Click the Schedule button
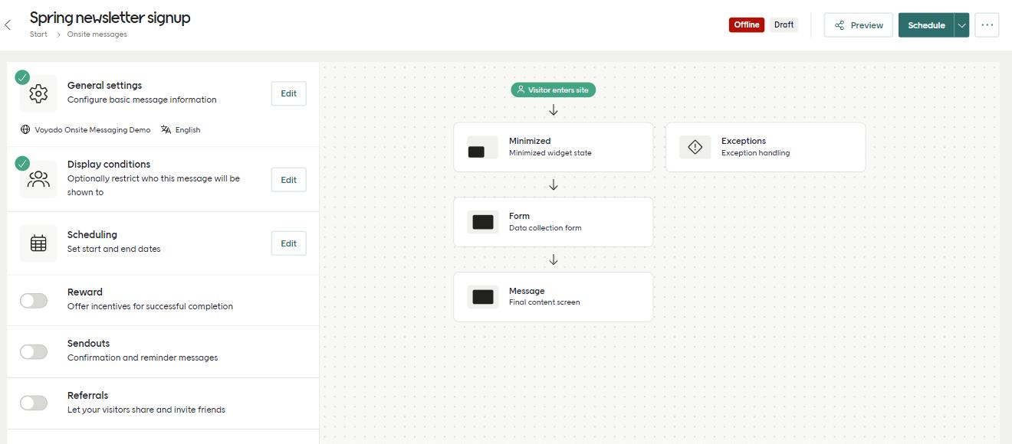 pyautogui.click(x=926, y=25)
